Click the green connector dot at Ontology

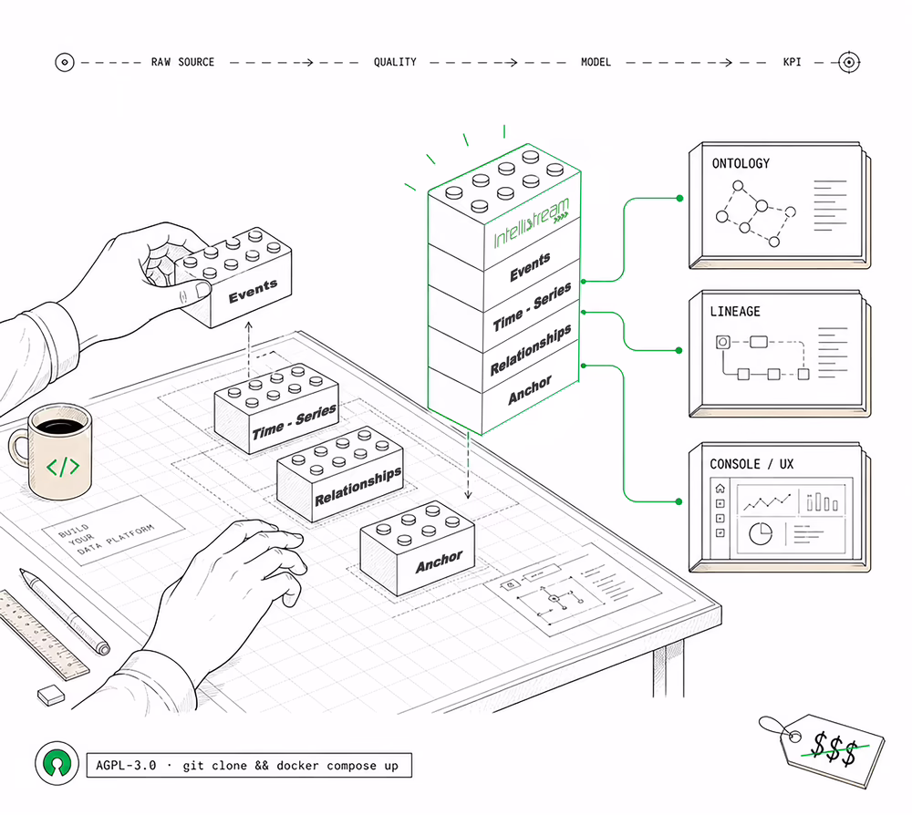point(679,198)
